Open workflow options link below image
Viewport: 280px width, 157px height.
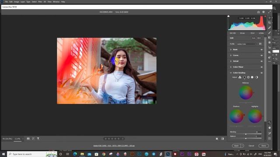(114, 146)
